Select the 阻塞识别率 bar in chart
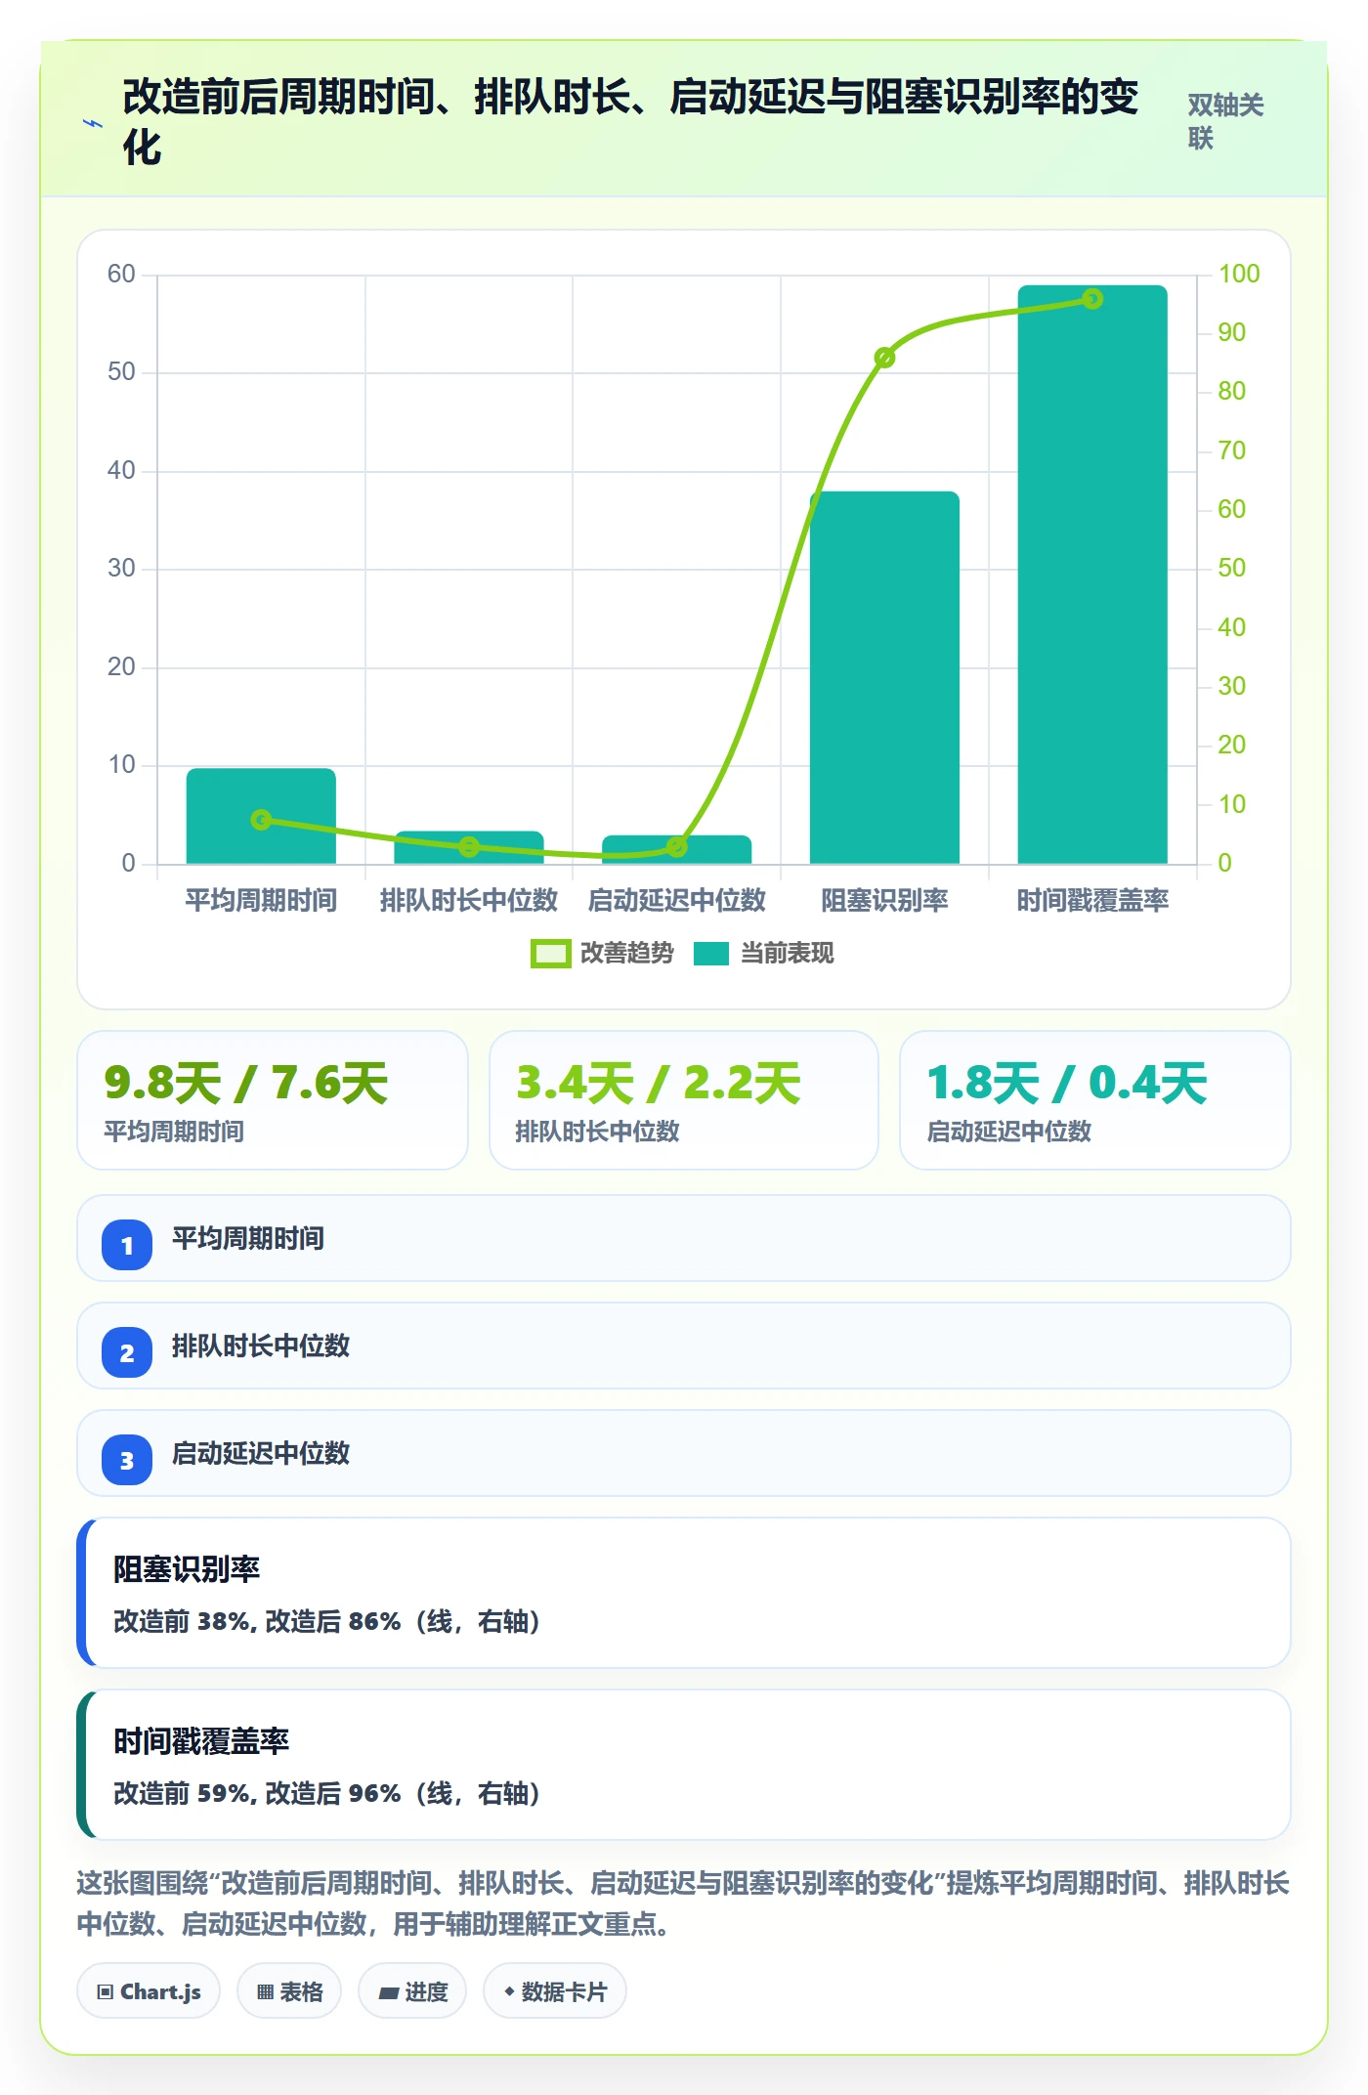The height and width of the screenshot is (2095, 1368). 884,677
